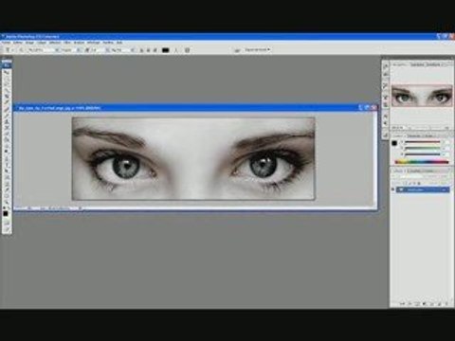Click the Navigator eyes preview thumbnail
The width and height of the screenshot is (455, 341).
[422, 96]
